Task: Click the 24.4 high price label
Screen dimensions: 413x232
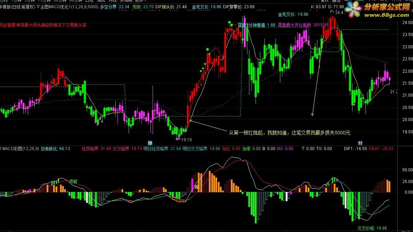Action: 339,13
